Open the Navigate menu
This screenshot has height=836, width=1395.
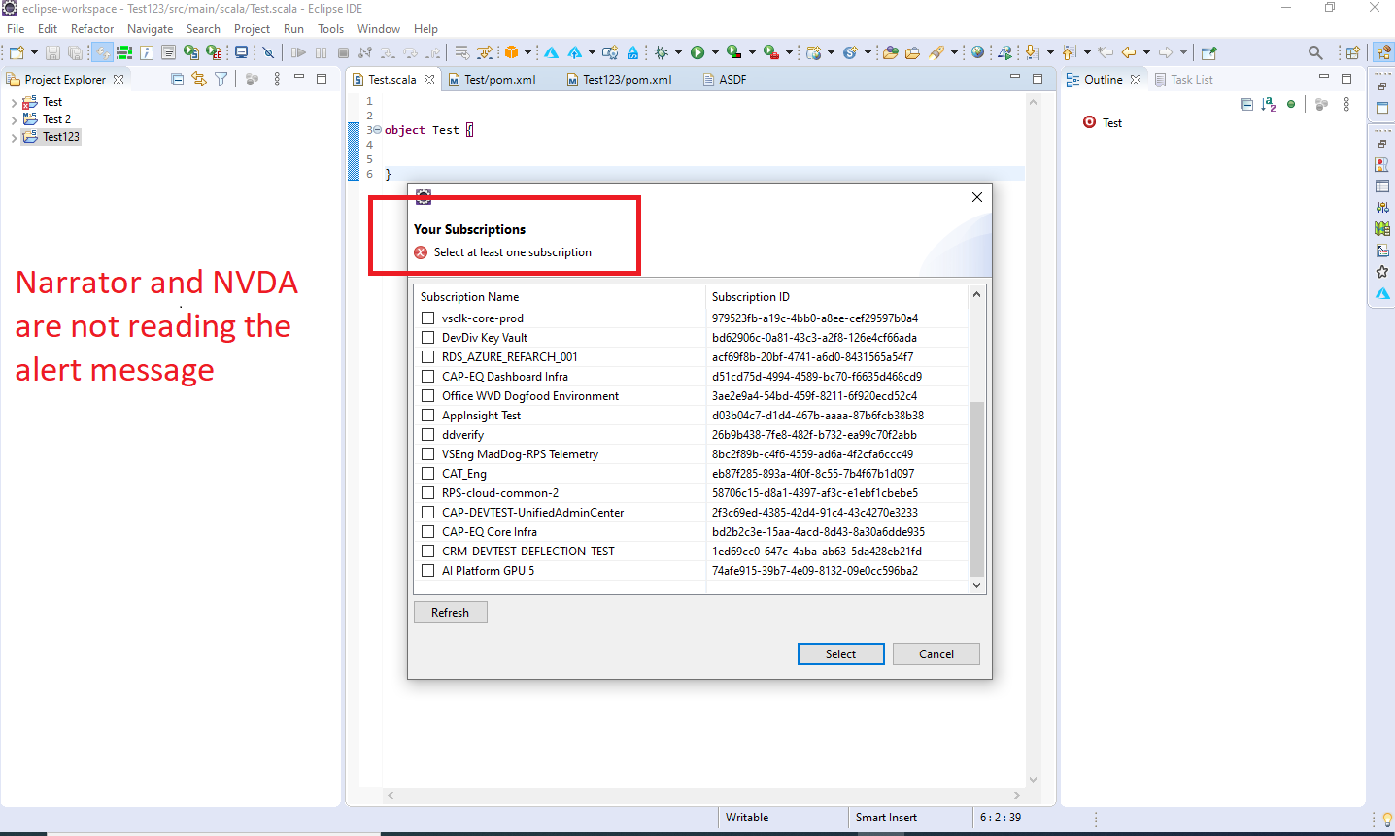[x=150, y=29]
